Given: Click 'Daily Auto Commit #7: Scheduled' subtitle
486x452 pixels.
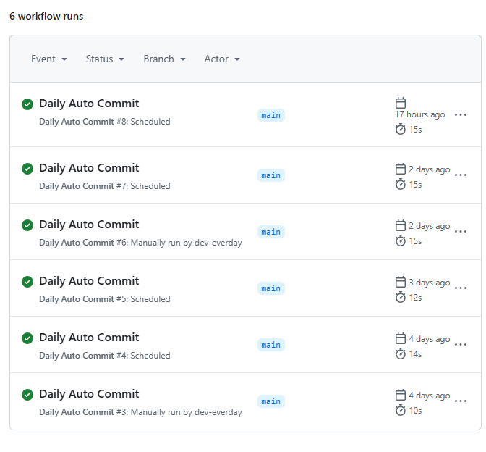Looking at the screenshot, I should point(104,186).
